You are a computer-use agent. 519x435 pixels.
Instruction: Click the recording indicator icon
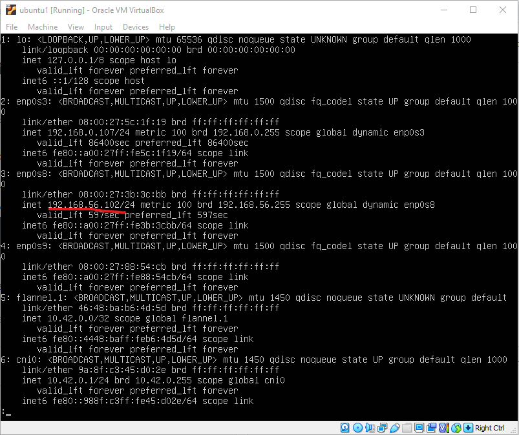[x=431, y=428]
